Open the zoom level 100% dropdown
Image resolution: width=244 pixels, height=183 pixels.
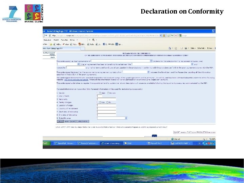pos(212,139)
